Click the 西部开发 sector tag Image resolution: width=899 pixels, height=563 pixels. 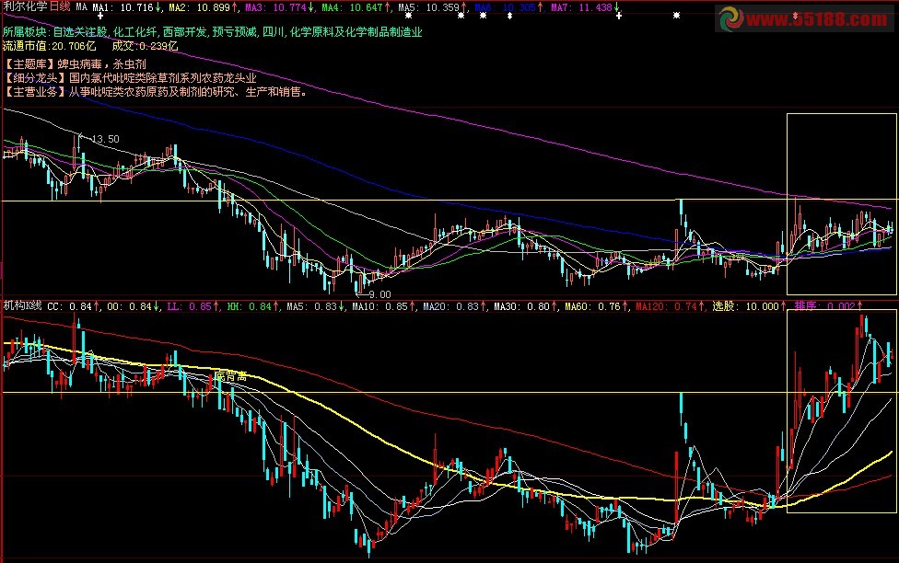click(184, 32)
